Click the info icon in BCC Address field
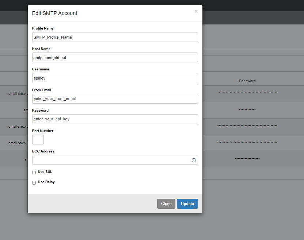The height and width of the screenshot is (240, 304). (194, 160)
